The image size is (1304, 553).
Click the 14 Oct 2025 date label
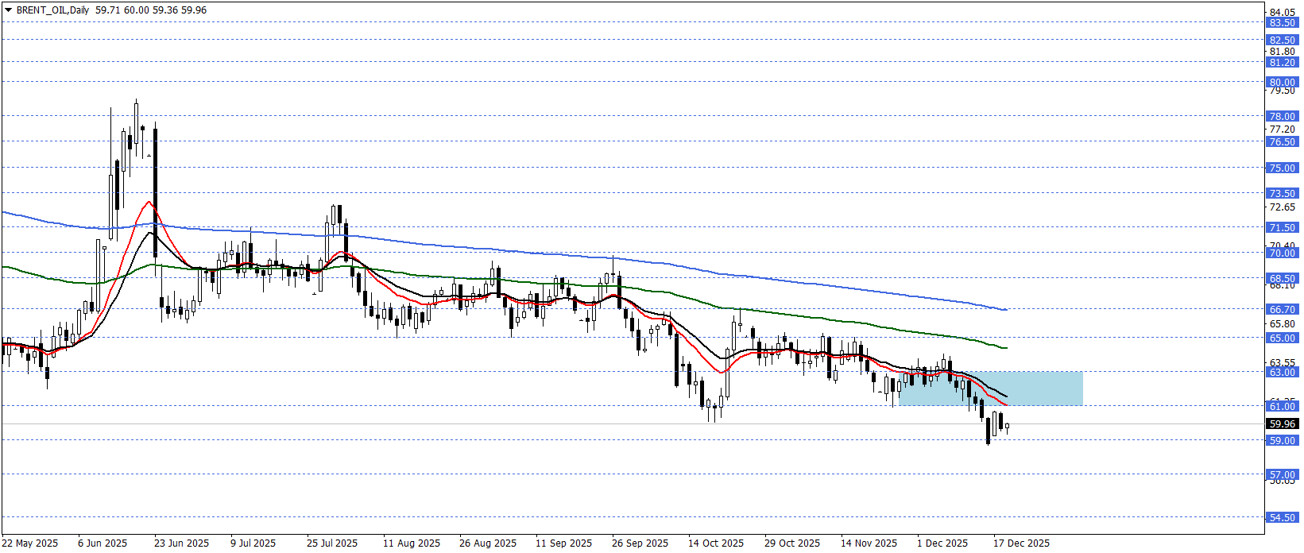tap(716, 543)
